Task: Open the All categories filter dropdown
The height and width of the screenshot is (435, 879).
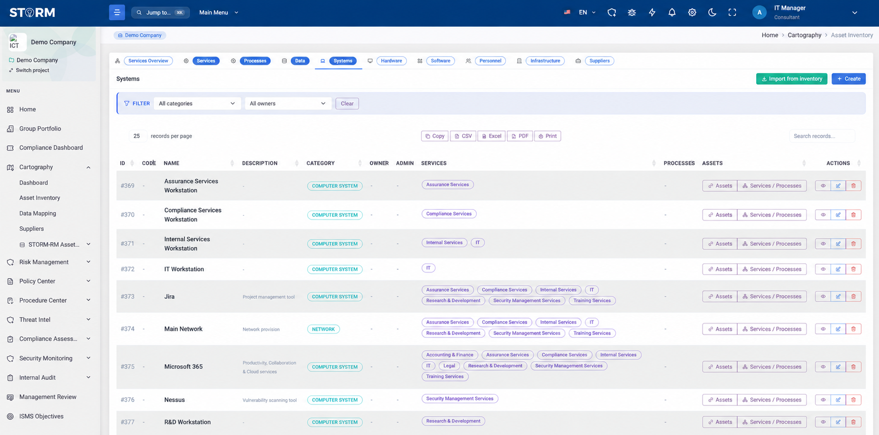Action: click(197, 104)
